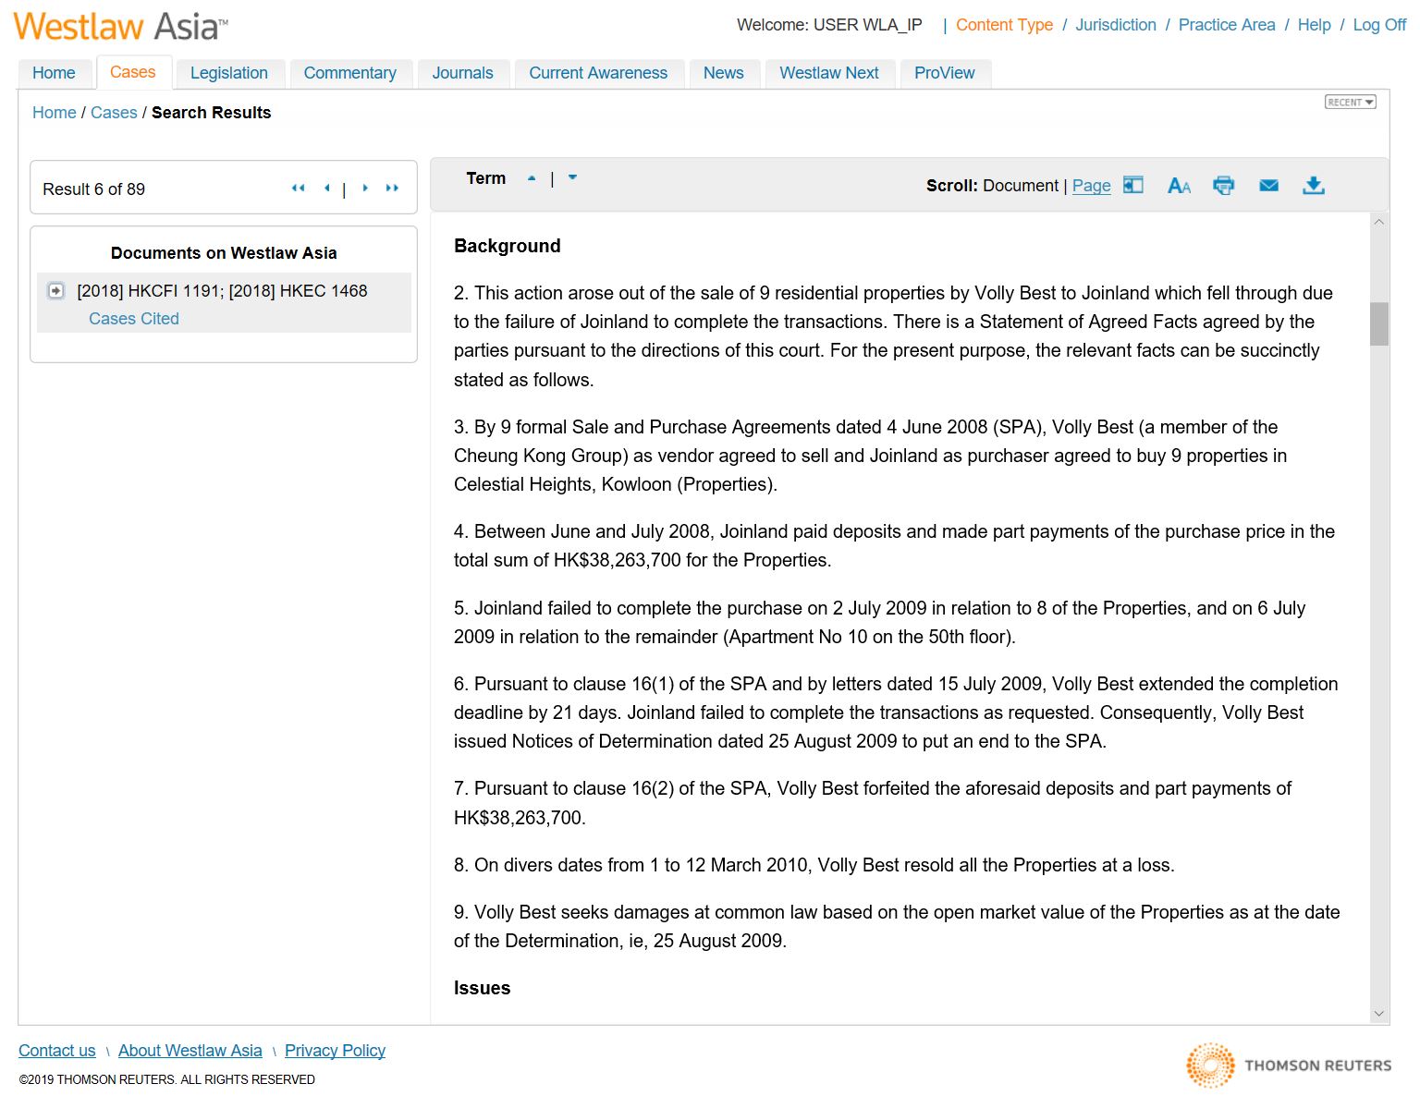Image resolution: width=1420 pixels, height=1096 pixels.
Task: Go to first search result
Action: click(298, 189)
